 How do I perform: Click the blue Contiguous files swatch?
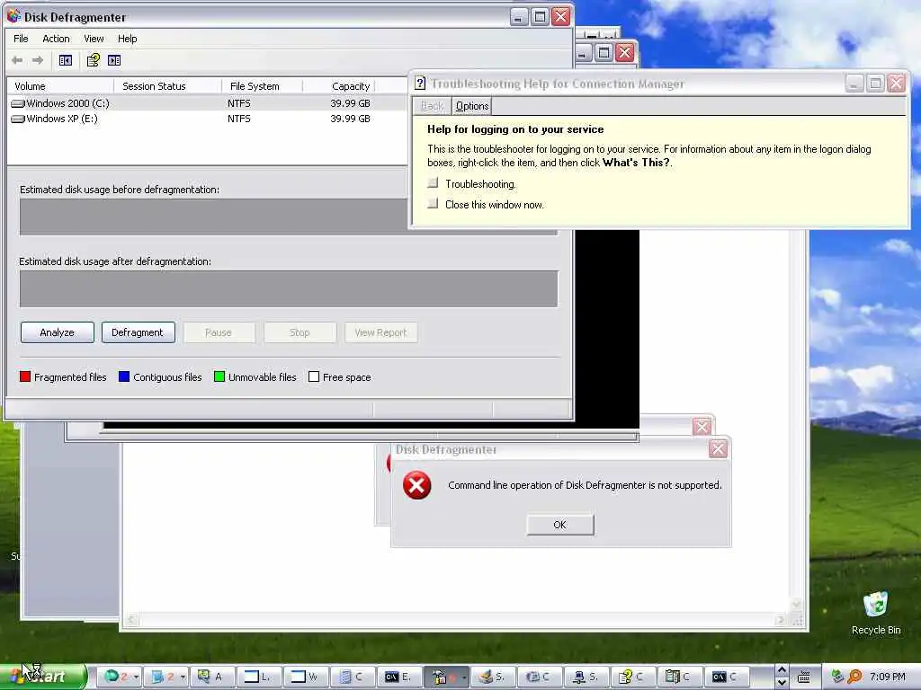click(x=124, y=376)
